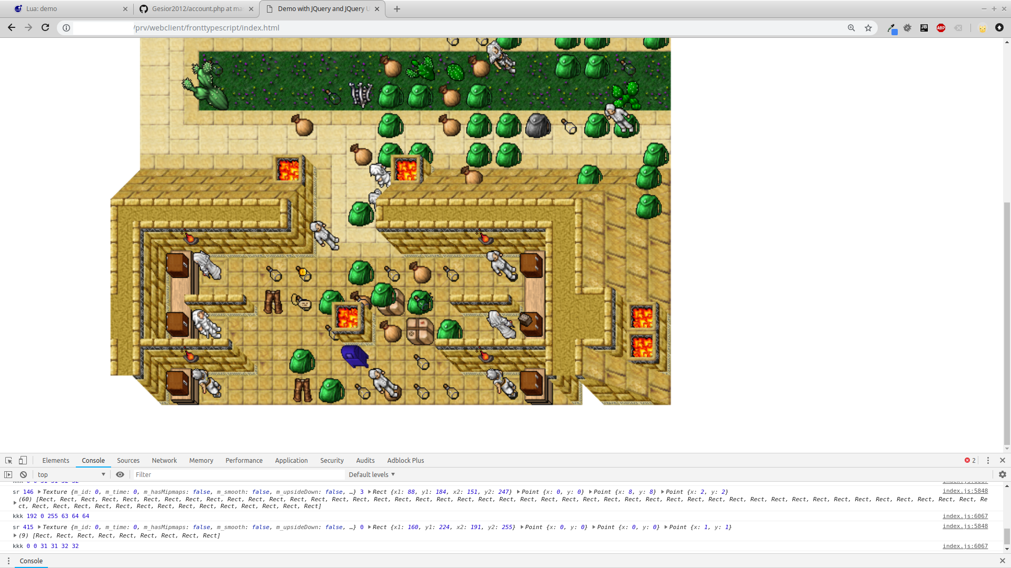Expand the Texture object in the sr 146 row

point(39,492)
